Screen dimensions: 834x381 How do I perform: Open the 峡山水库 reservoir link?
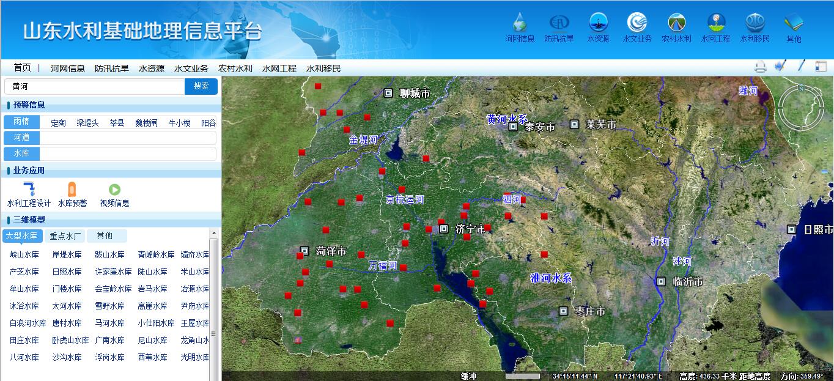click(24, 255)
